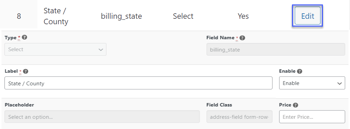Open the Type dropdown showing Select
This screenshot has width=350, height=129.
coord(55,49)
